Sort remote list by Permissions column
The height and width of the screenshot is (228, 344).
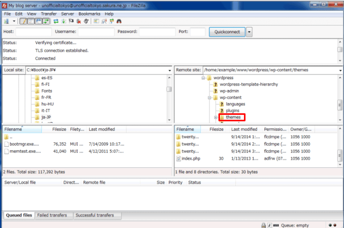(275, 129)
